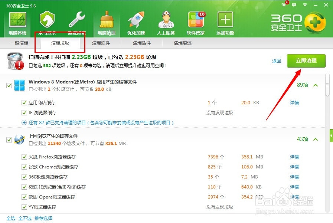This screenshot has width=333, height=223.
Task: Click 全不选 at bottom
Action: (25, 218)
